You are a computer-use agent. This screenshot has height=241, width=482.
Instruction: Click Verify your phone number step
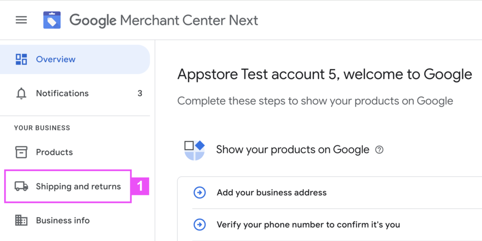click(308, 224)
